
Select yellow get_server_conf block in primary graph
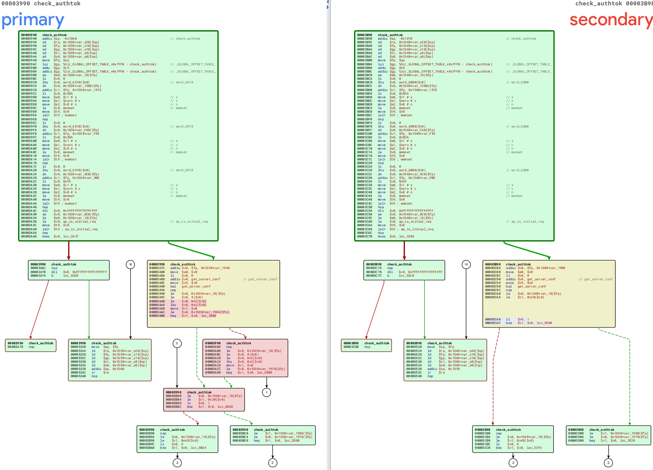[x=213, y=293]
